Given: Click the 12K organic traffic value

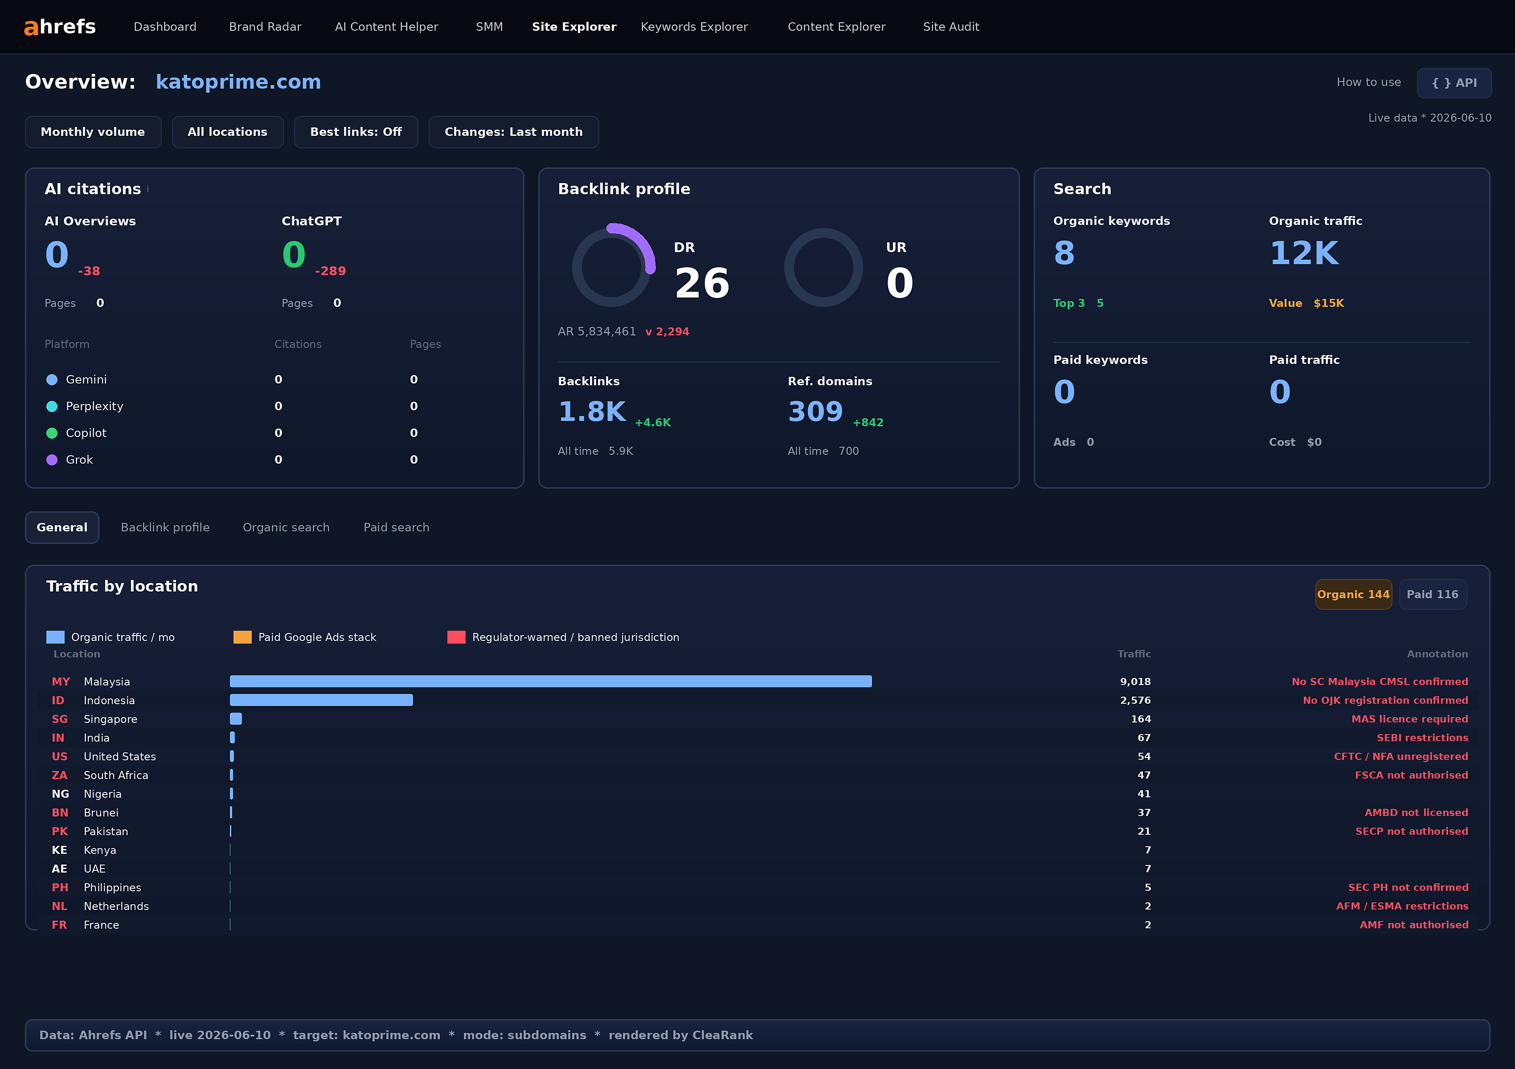Looking at the screenshot, I should pos(1304,253).
